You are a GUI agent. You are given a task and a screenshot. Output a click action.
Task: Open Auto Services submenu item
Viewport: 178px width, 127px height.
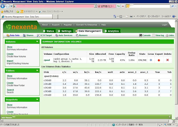point(64,35)
